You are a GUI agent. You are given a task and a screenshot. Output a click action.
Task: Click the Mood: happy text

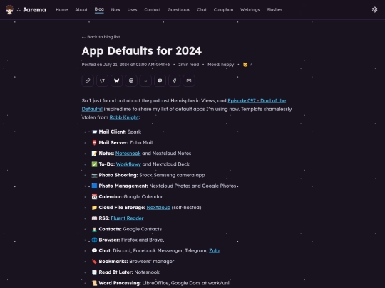coord(221,65)
